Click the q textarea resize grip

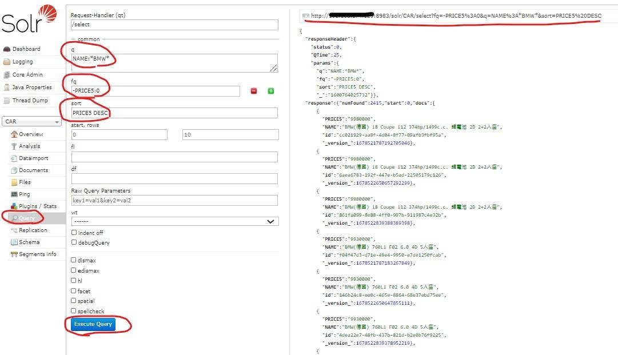coord(273,69)
